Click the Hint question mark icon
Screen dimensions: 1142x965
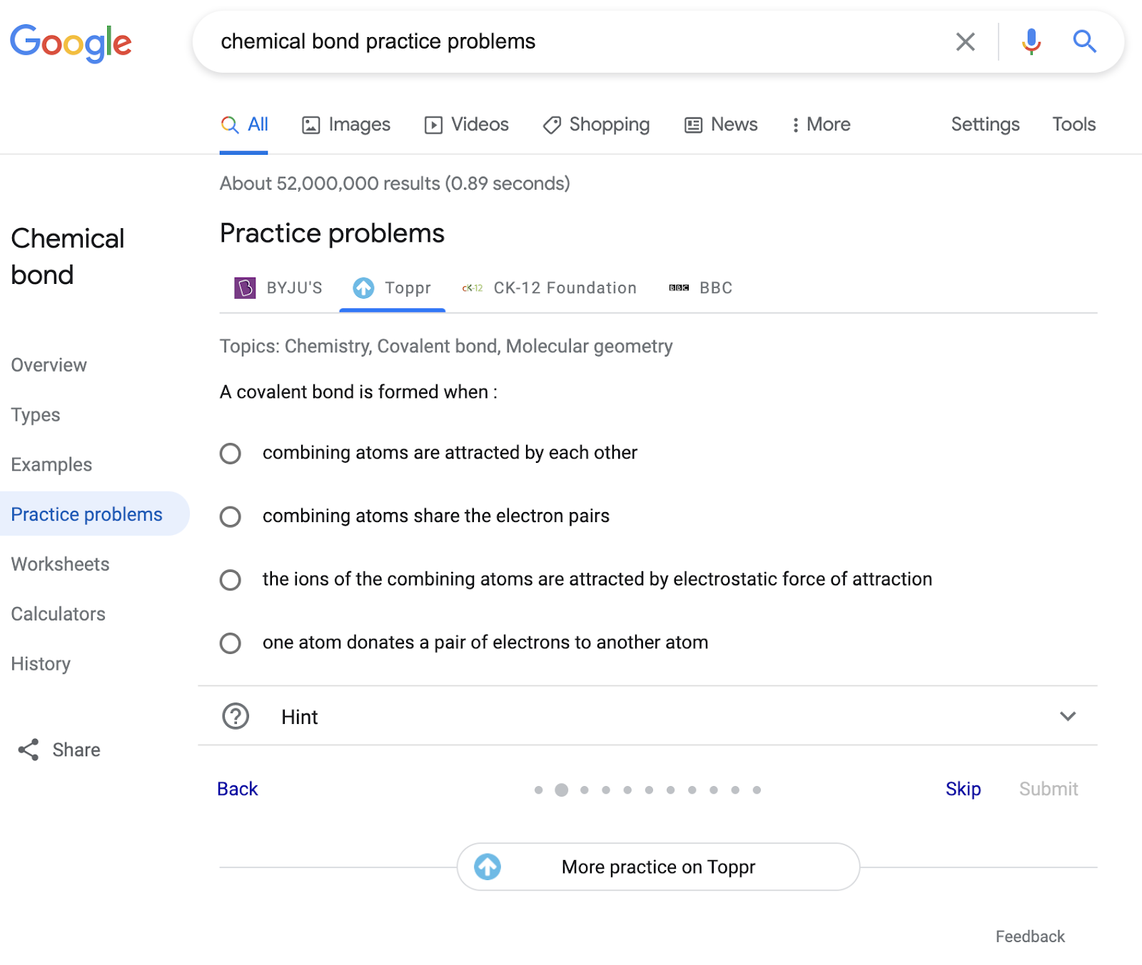point(236,716)
